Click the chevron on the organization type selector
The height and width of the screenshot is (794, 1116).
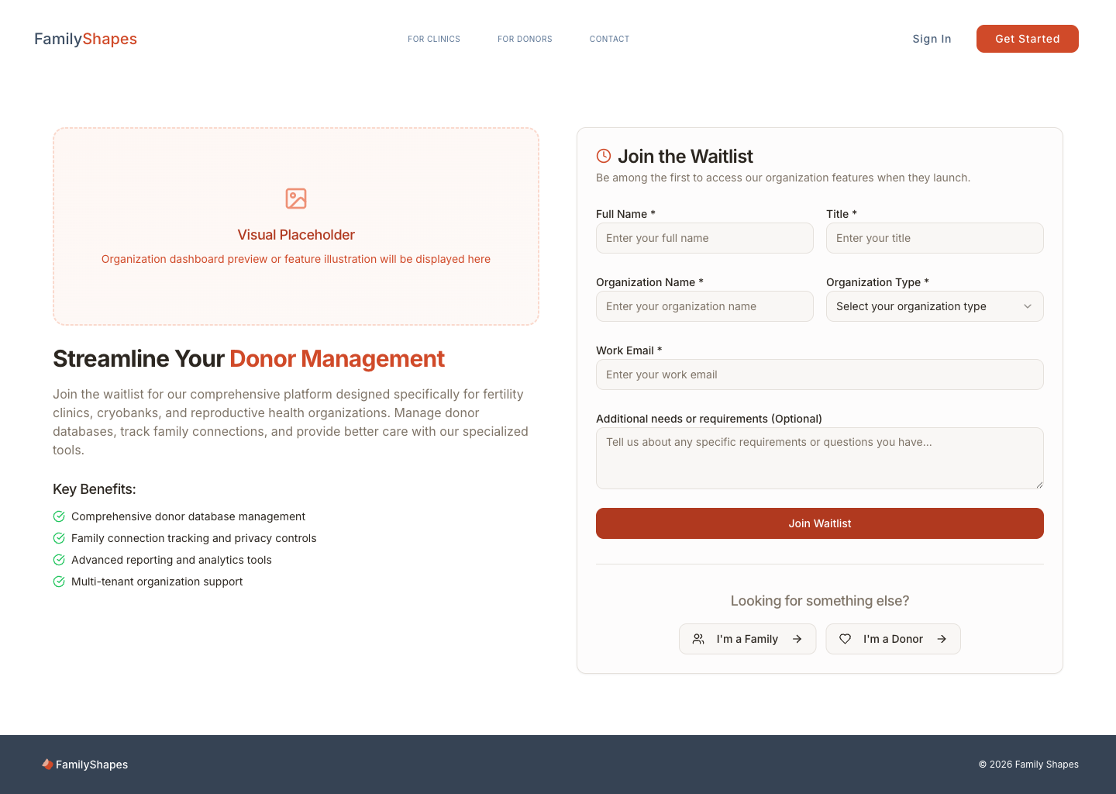[1028, 306]
